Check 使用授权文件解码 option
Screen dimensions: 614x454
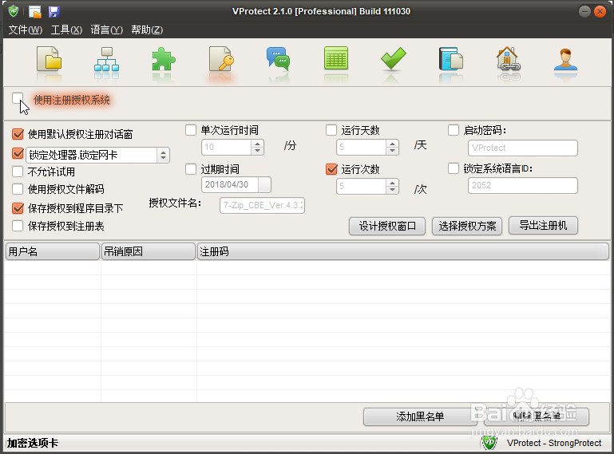click(18, 189)
